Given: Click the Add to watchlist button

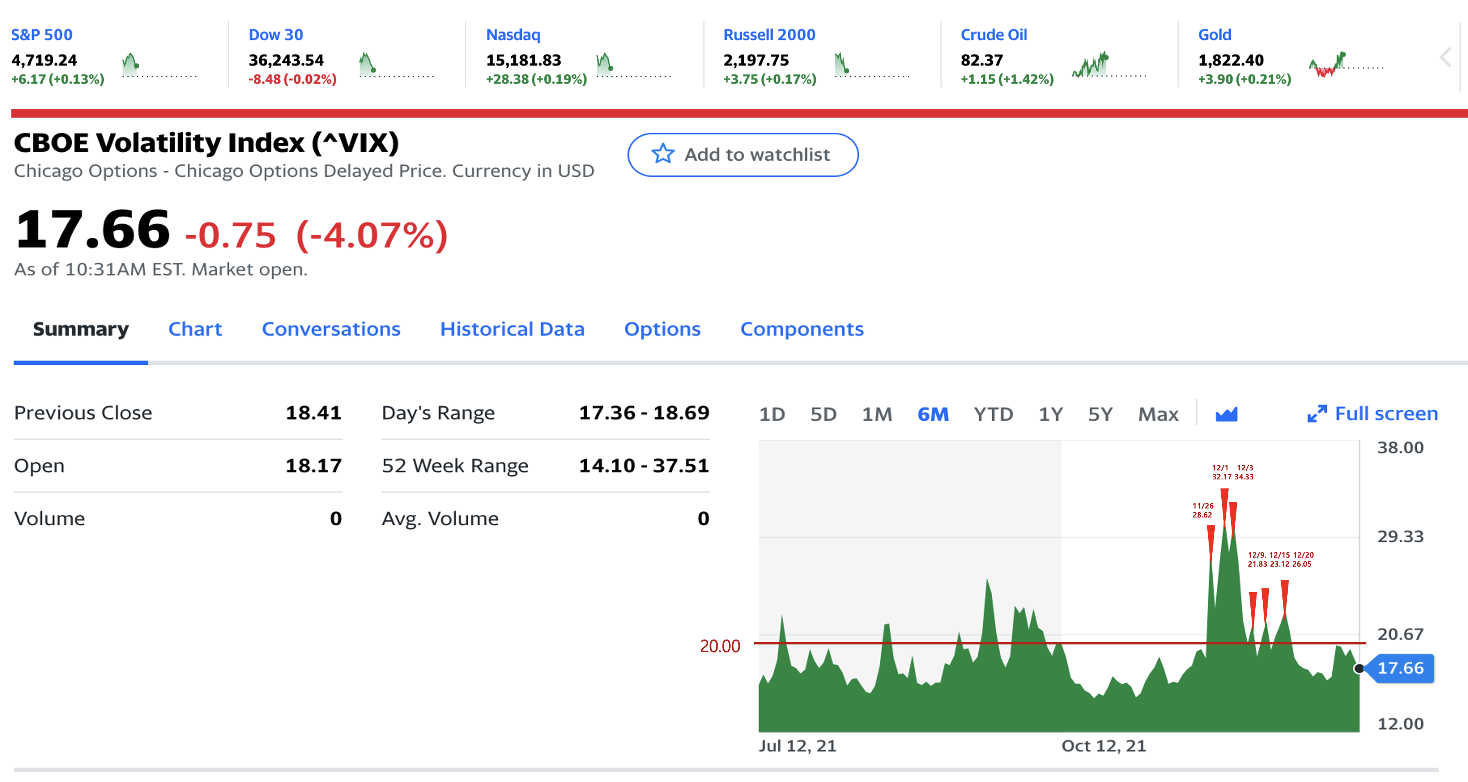Looking at the screenshot, I should click(x=743, y=155).
